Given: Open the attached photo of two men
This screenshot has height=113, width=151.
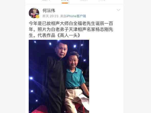Looking at the screenshot, I should 59,76.
